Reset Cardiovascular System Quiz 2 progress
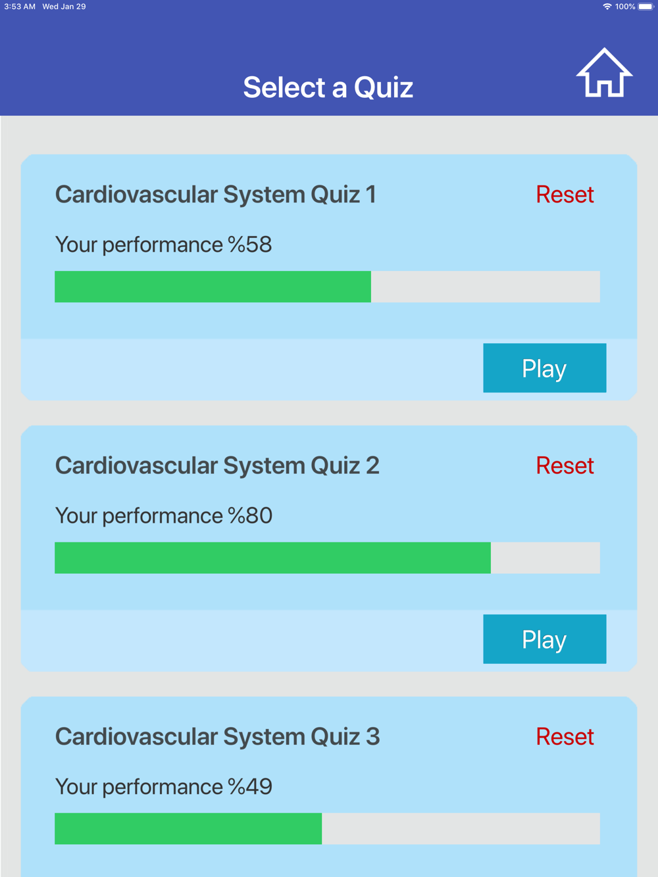 pos(565,465)
